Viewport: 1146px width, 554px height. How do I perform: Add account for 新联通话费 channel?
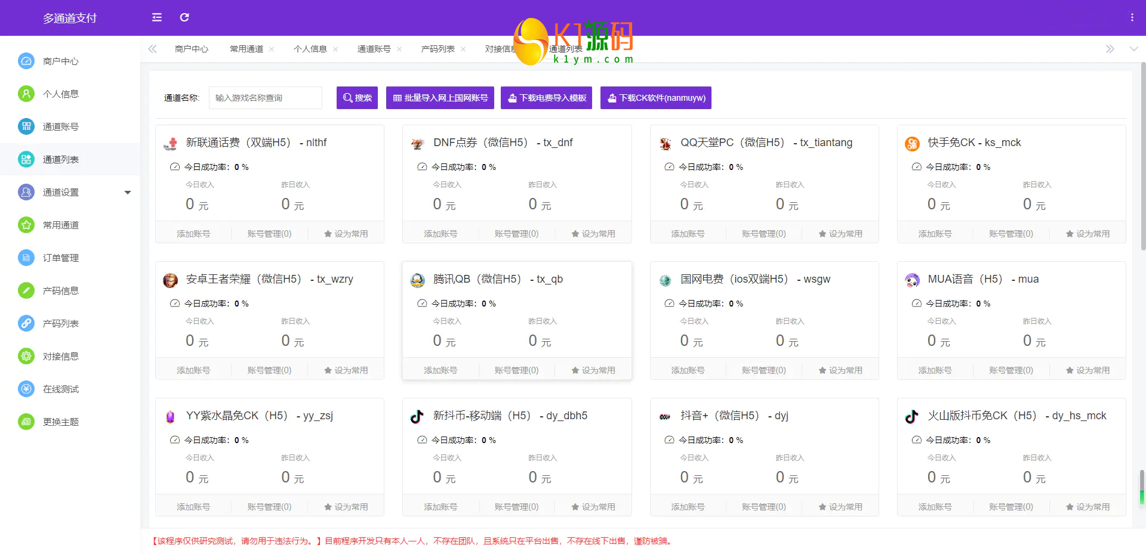click(193, 234)
